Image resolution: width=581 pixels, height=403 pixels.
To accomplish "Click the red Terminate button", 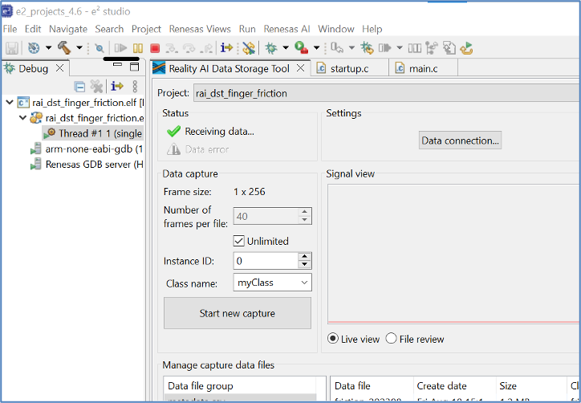I will pyautogui.click(x=155, y=48).
